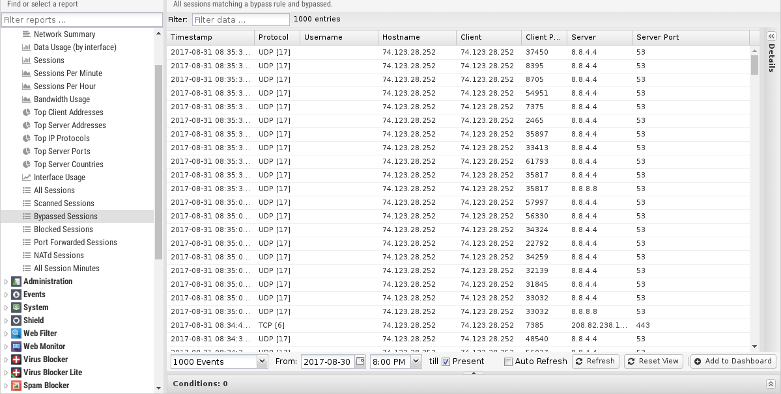Select Top Server Countries report
This screenshot has width=781, height=394.
click(x=68, y=164)
